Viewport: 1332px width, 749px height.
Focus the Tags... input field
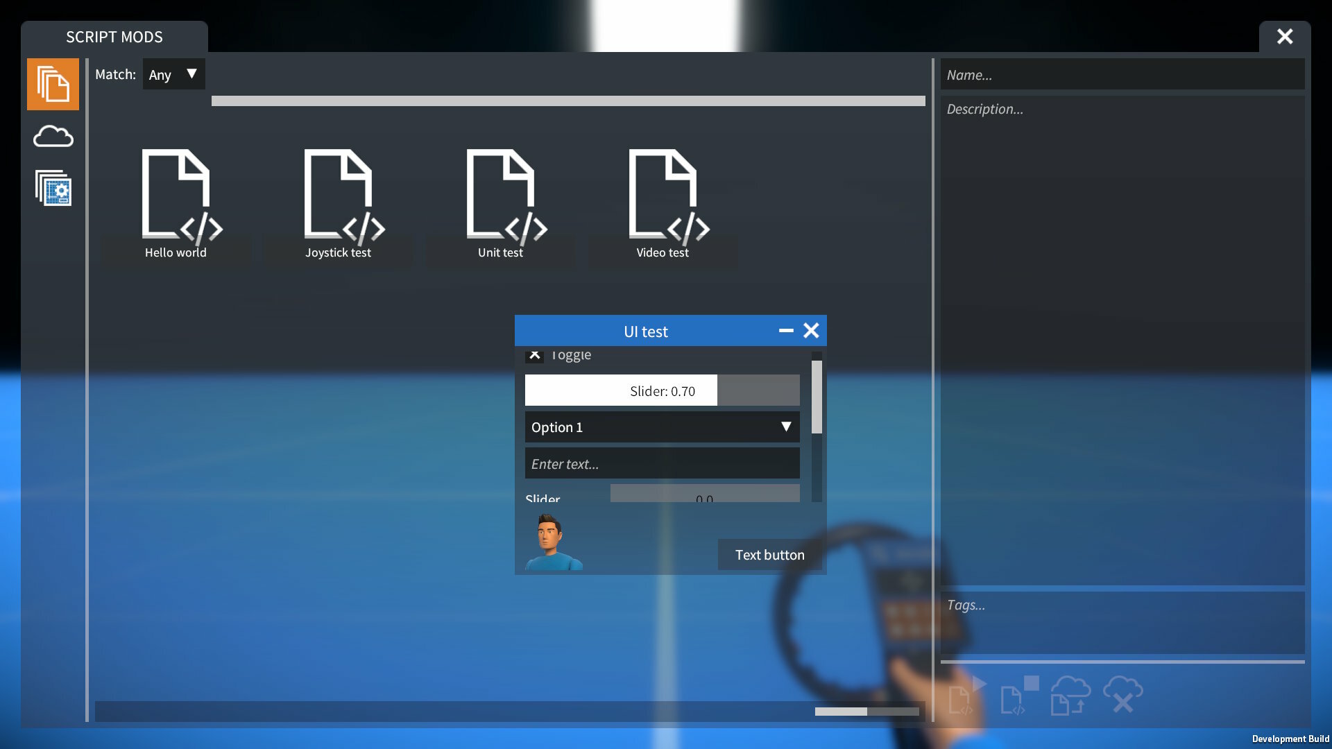[x=1122, y=622]
